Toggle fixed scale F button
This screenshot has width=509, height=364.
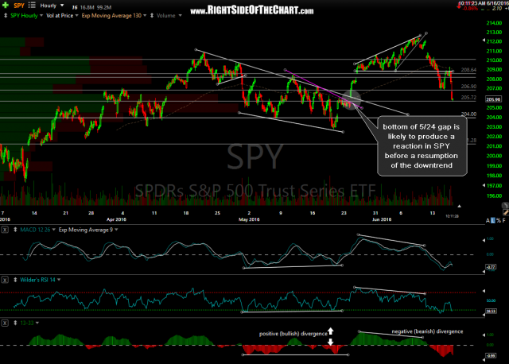[x=503, y=221]
